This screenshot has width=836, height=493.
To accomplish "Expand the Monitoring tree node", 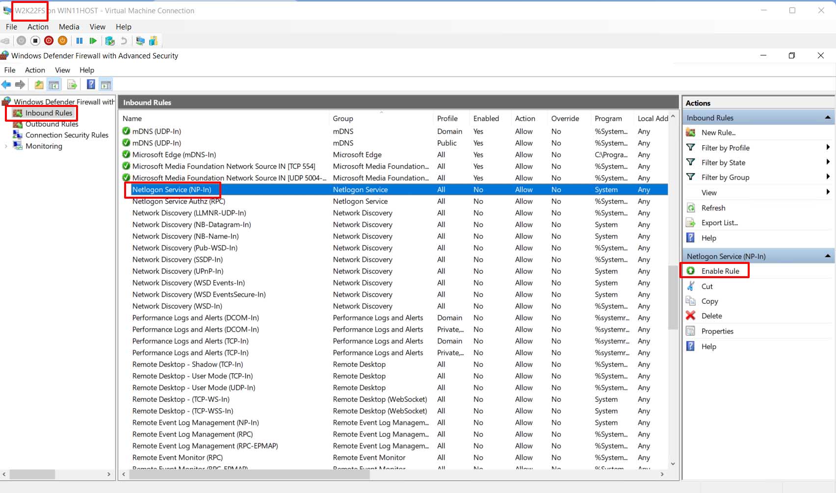I will [x=6, y=146].
